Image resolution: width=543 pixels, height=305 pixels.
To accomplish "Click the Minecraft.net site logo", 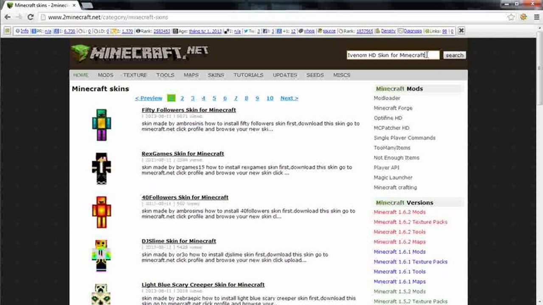I will click(140, 53).
